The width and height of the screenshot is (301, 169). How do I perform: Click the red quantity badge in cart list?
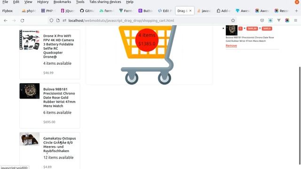click(240, 29)
